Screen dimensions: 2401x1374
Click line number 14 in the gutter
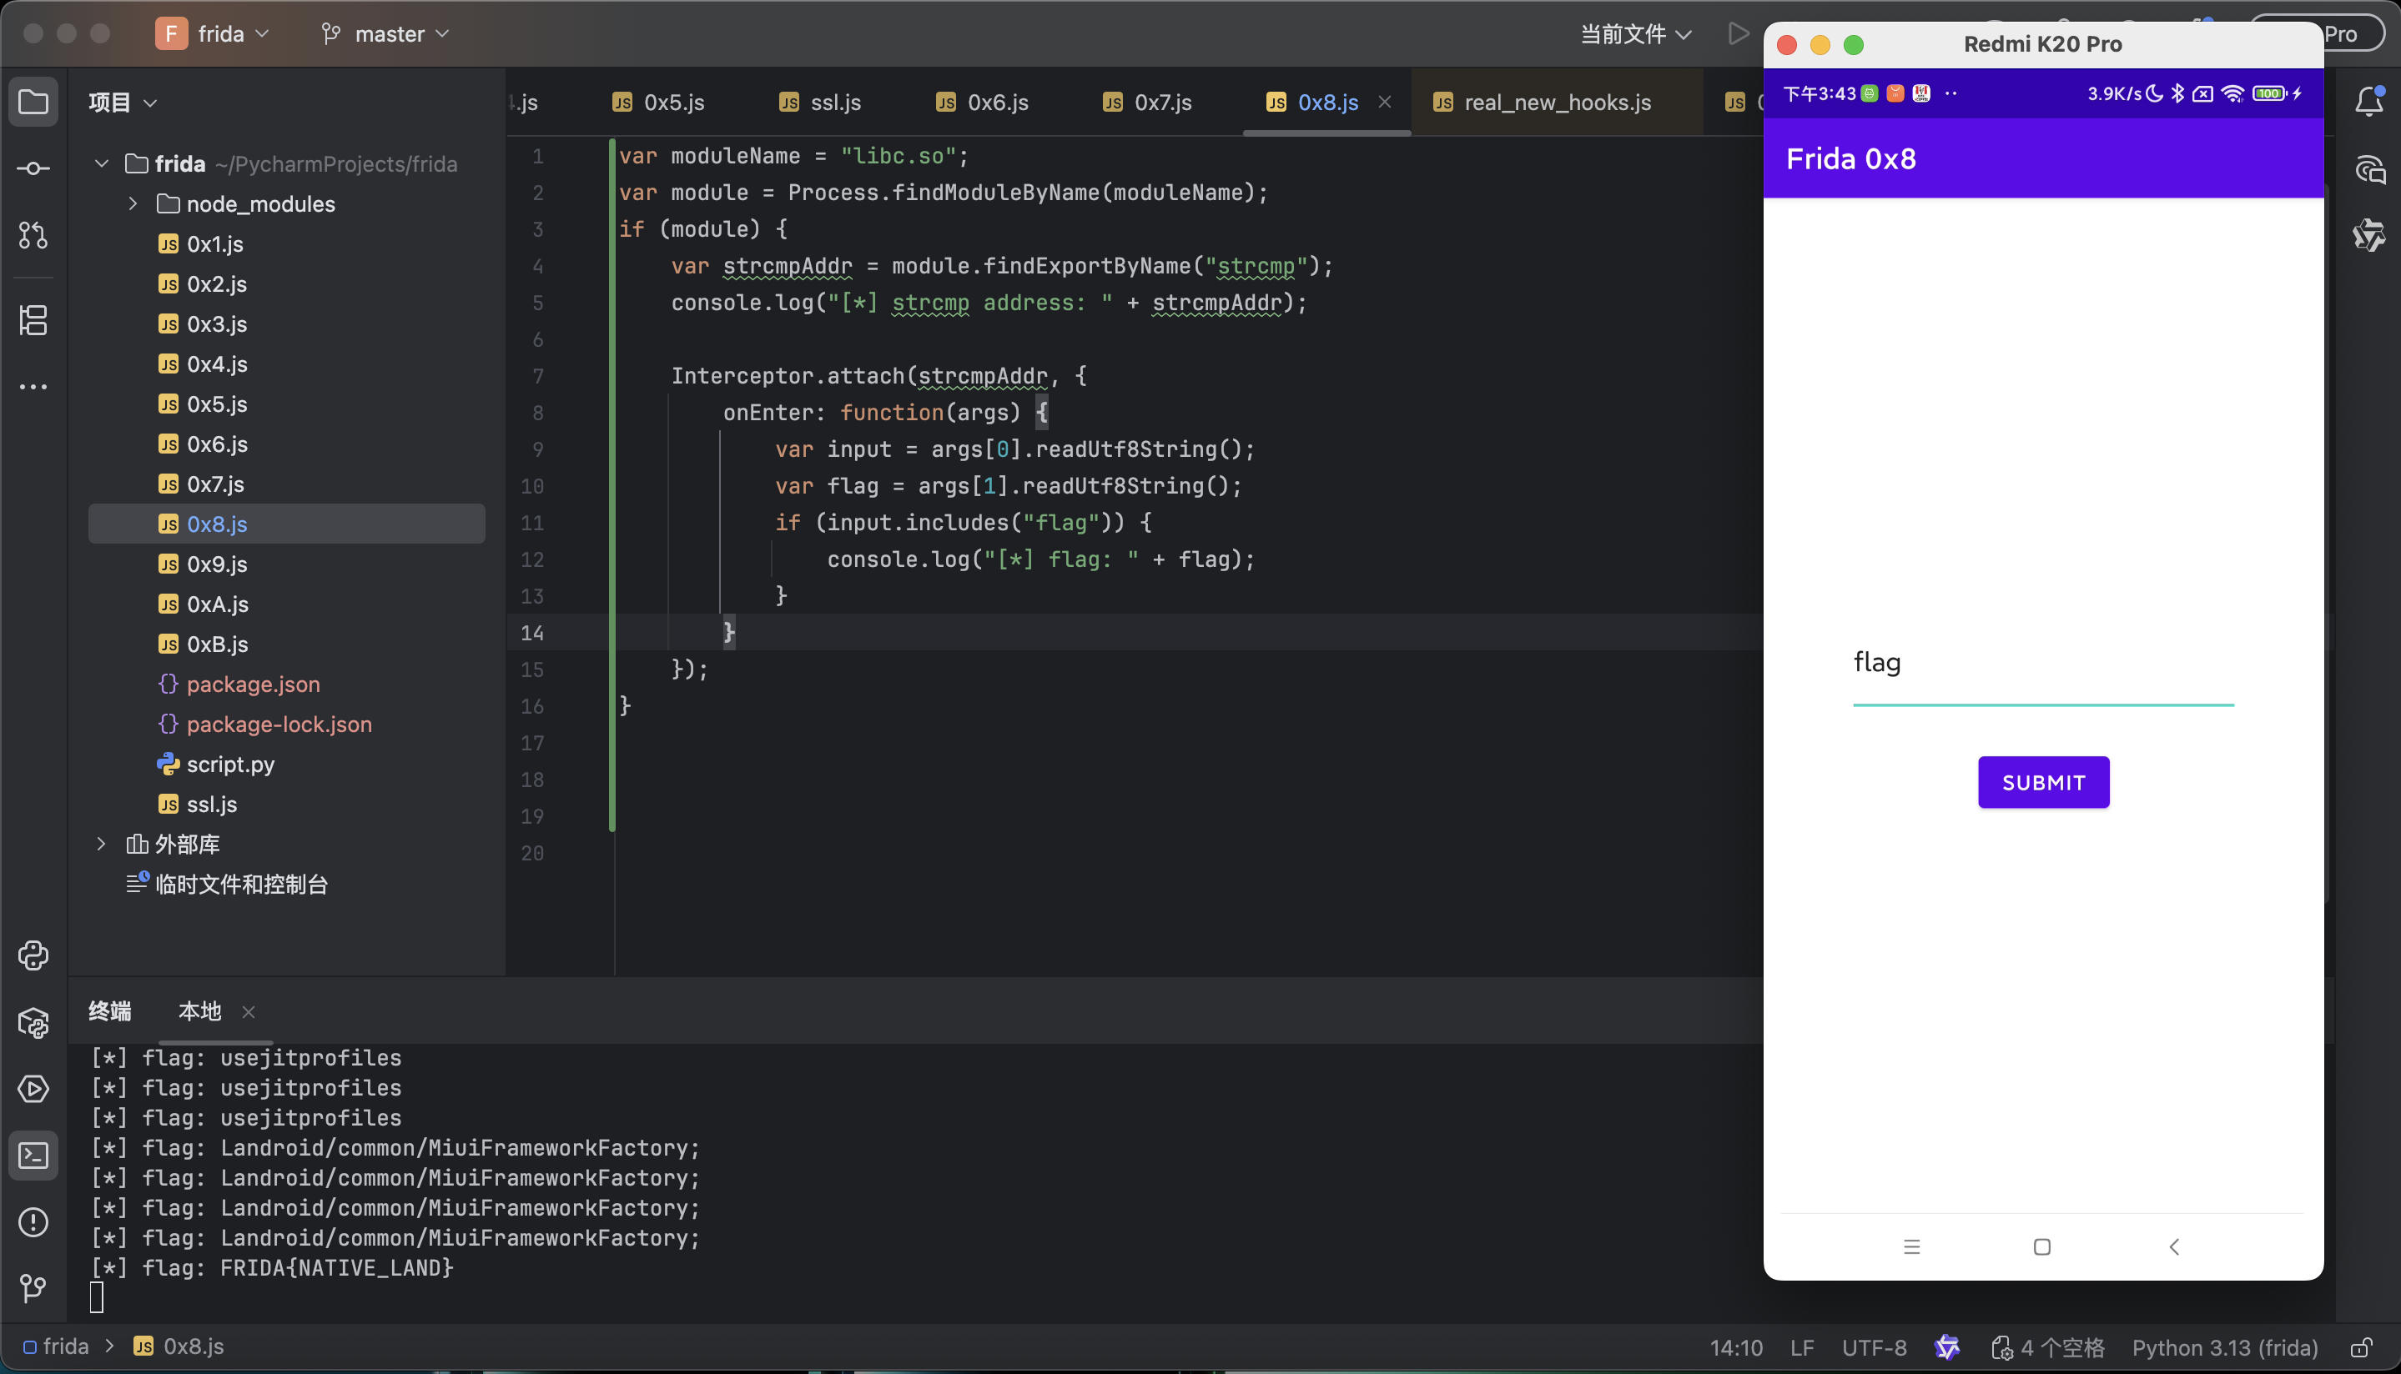pos(532,632)
